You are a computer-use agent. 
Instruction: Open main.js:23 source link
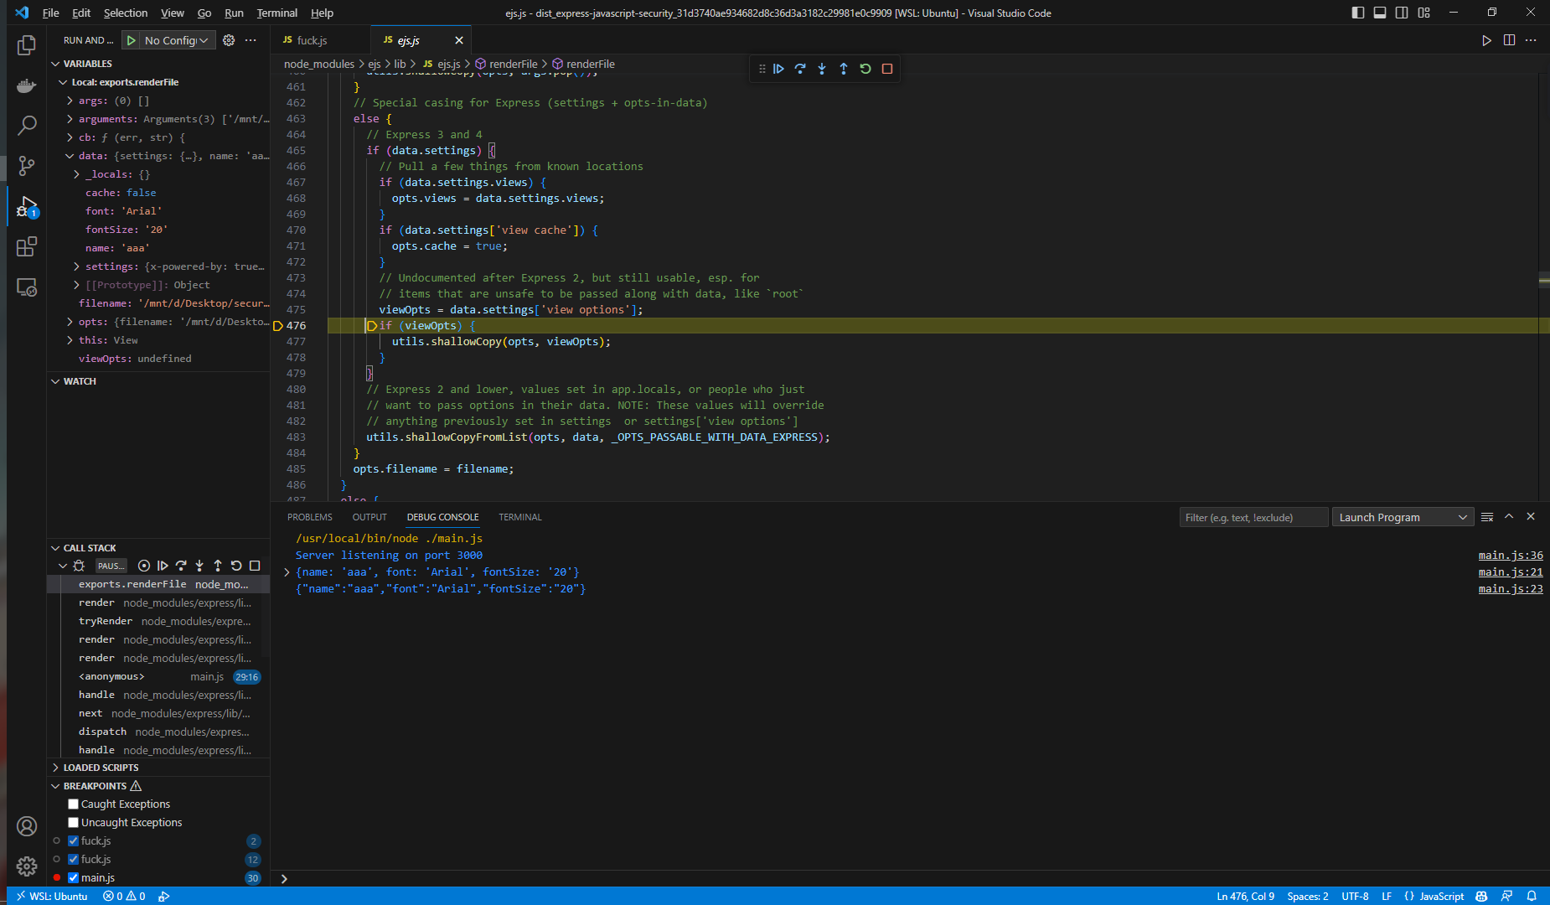pyautogui.click(x=1511, y=588)
